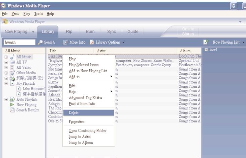Expand the All Video tree node
The width and height of the screenshot is (246, 158).
click(x=6, y=68)
